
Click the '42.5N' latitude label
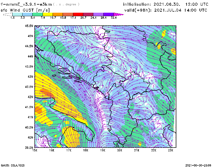point(29,87)
